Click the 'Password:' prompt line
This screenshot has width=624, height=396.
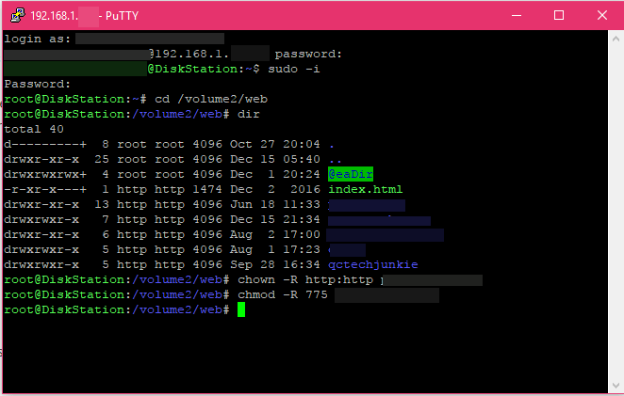(x=38, y=85)
